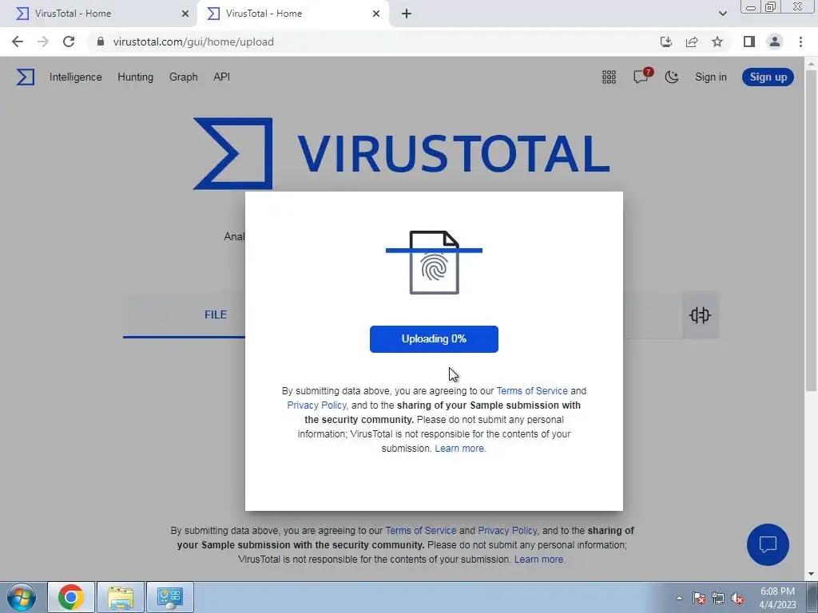Viewport: 818px width, 613px height.
Task: Open the blue chat bubble widget
Action: tap(768, 544)
